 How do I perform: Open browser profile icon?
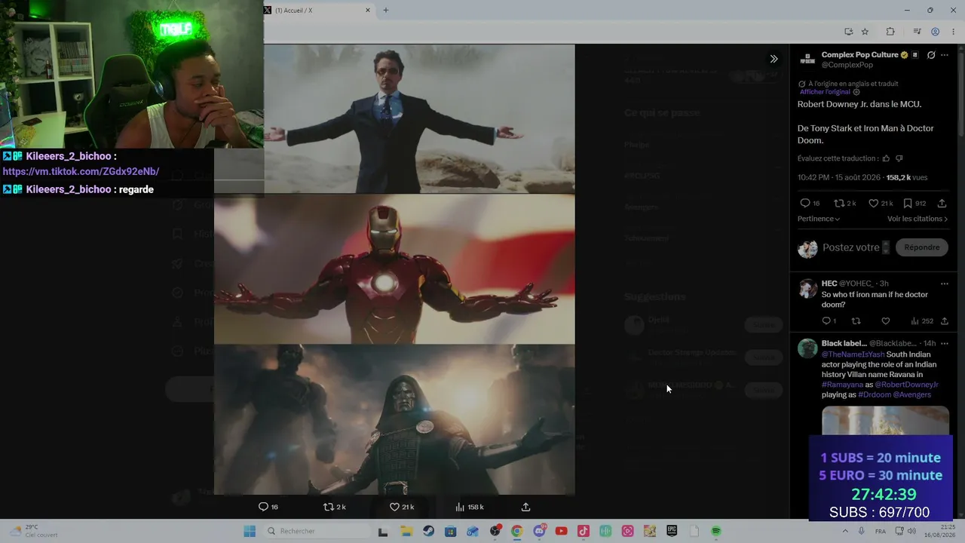click(935, 32)
